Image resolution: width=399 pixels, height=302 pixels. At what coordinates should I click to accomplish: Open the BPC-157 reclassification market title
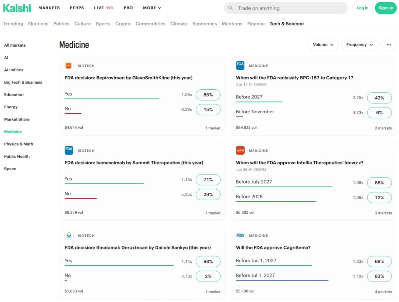[x=295, y=78]
